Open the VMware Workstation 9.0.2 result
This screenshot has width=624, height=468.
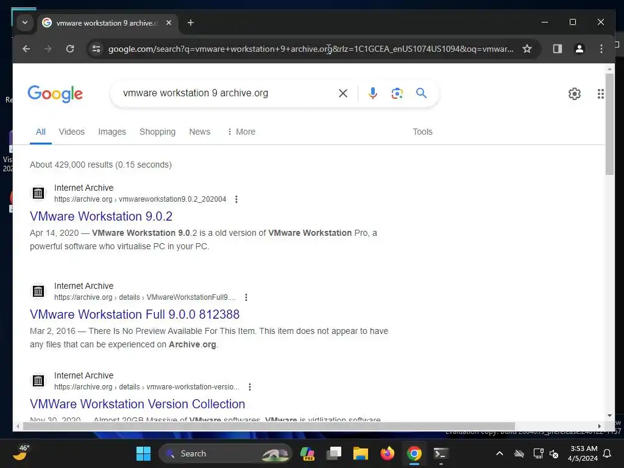[101, 216]
